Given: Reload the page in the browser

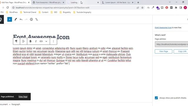Looking at the screenshot, I should (8, 8).
